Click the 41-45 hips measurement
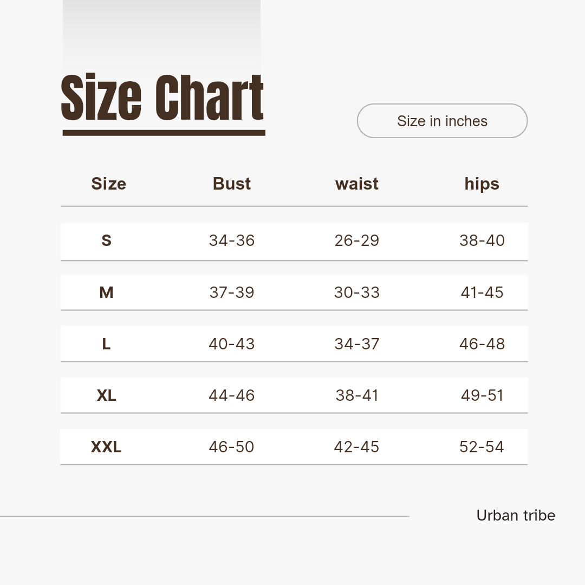Viewport: 585px width, 585px height. click(x=482, y=292)
